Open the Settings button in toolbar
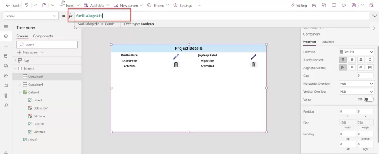The width and height of the screenshot is (379, 154). pyautogui.click(x=182, y=6)
